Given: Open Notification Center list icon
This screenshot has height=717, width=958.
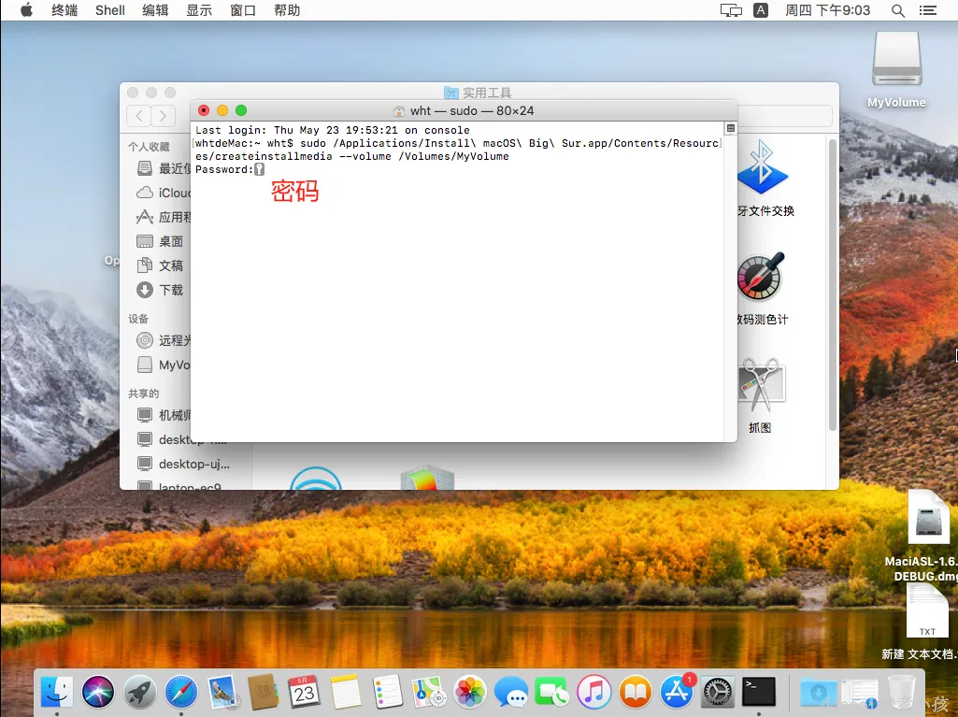Looking at the screenshot, I should coord(927,9).
